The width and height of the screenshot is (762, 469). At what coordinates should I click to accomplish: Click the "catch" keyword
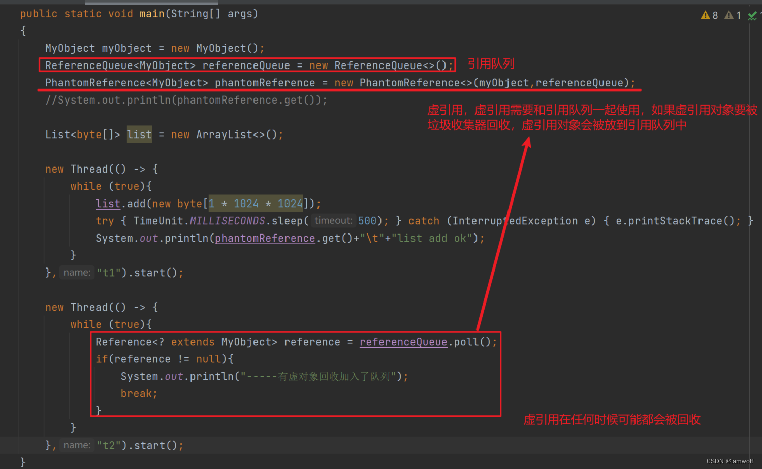tap(424, 221)
